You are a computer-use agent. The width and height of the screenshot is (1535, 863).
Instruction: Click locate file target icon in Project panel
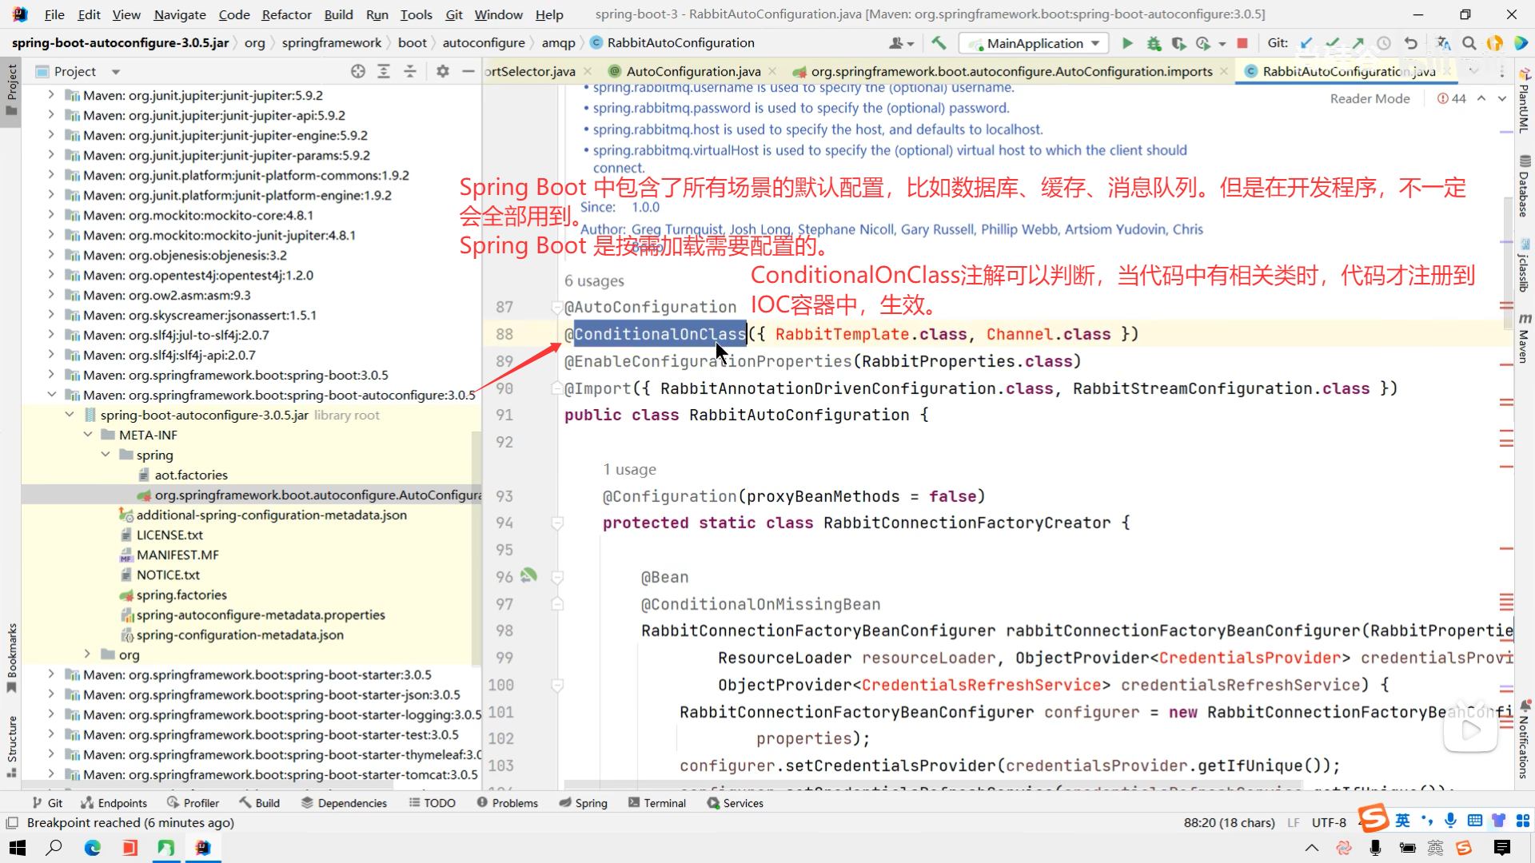(x=358, y=71)
